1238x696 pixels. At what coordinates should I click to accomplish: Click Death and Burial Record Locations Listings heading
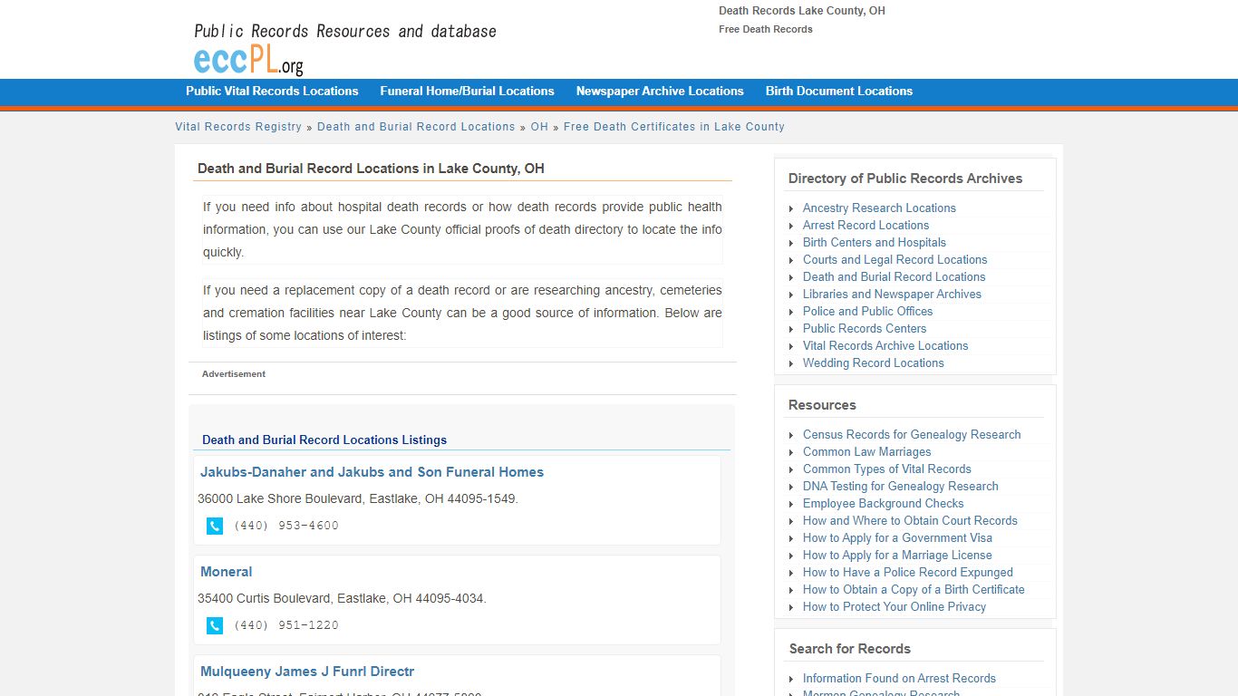coord(324,440)
